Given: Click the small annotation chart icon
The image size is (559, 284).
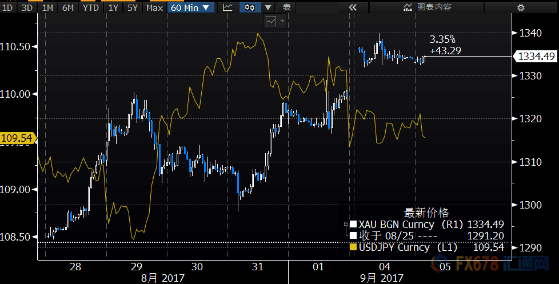Looking at the screenshot, I should coord(271,21).
